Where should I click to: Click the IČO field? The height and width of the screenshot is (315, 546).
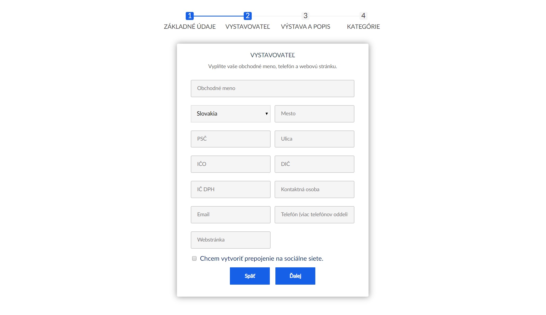click(230, 164)
